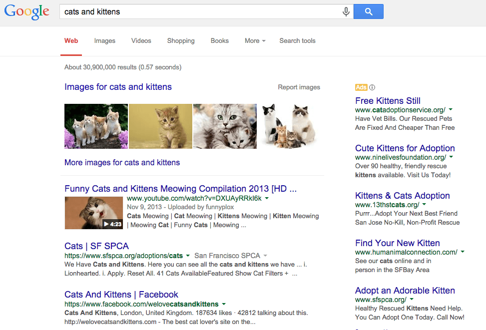
Task: Click the www.catadoptionservice.org/ URL text
Action: 400,110
